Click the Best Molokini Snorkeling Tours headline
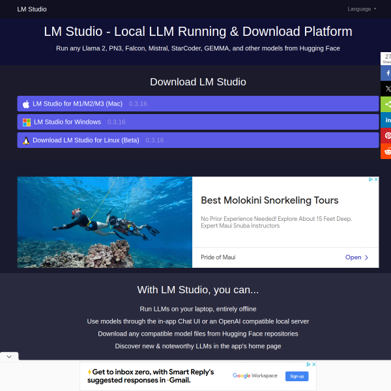Viewport: 391px width, 391px height. tap(270, 200)
